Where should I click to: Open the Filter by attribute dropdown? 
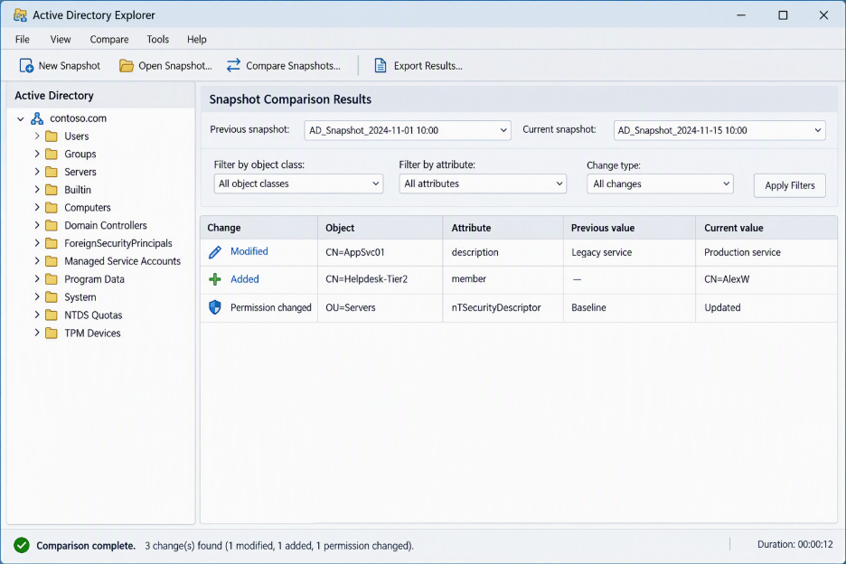(x=483, y=183)
